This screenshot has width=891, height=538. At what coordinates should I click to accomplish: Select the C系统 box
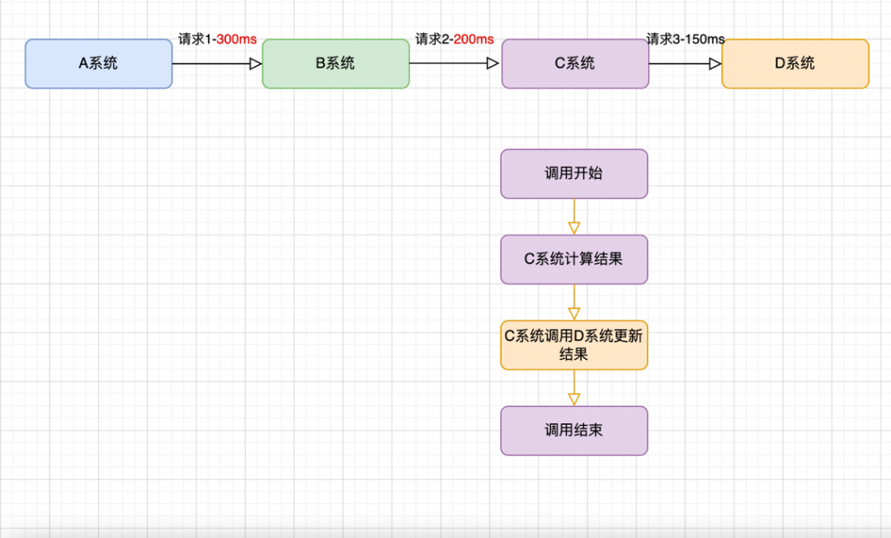[x=574, y=64]
